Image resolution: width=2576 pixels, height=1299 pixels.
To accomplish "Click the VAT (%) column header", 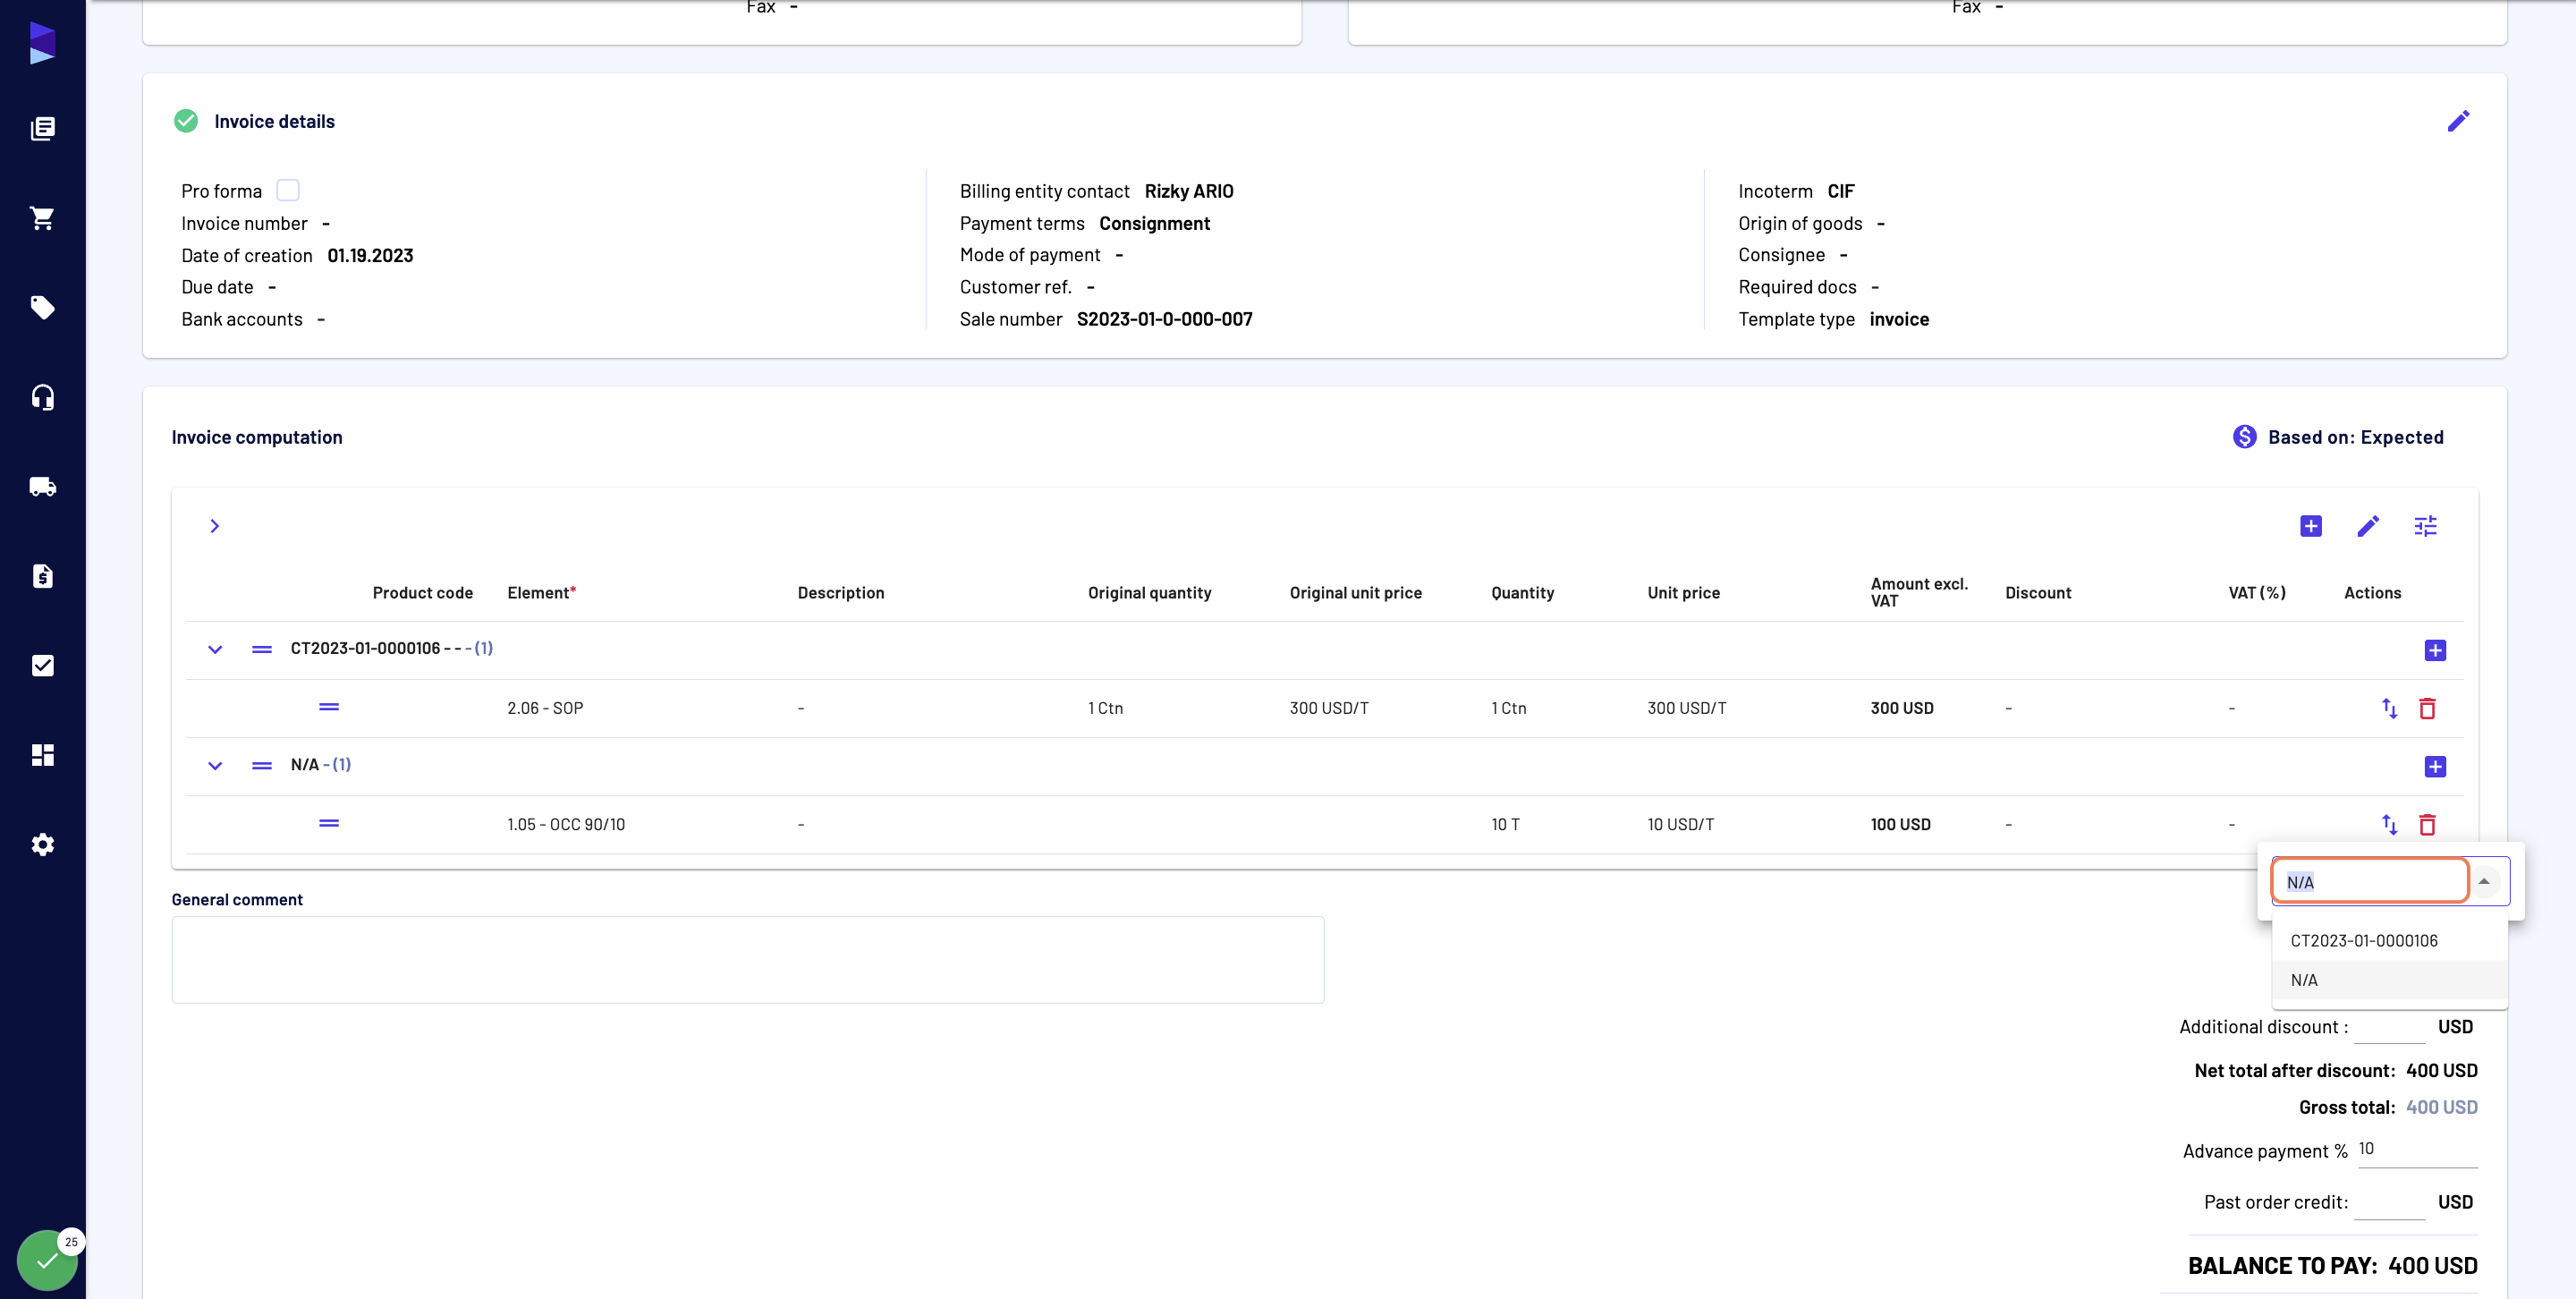I will 2256,593.
